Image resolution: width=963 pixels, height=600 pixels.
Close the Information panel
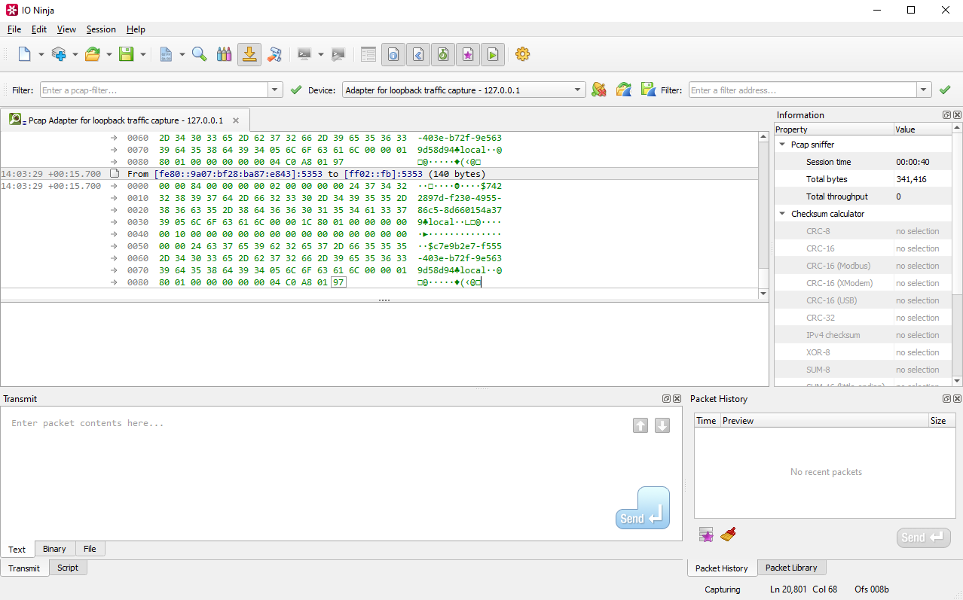pos(957,115)
